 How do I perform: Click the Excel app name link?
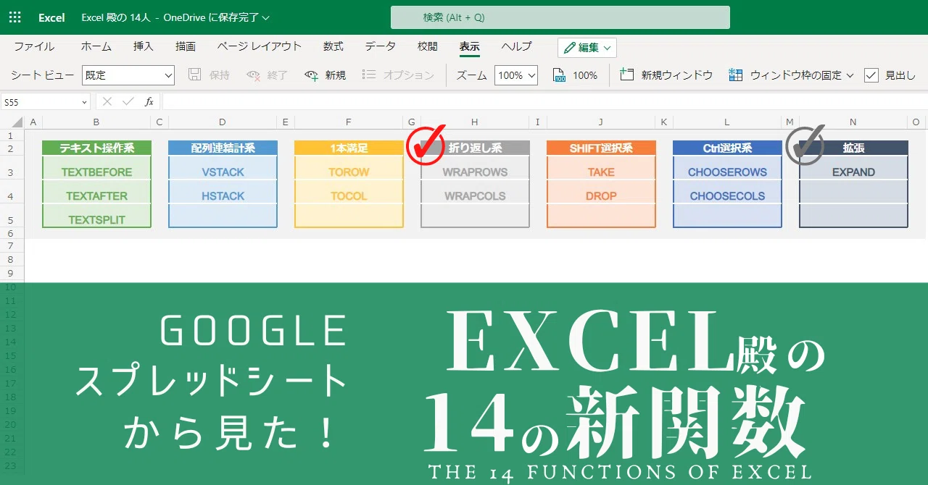point(51,17)
